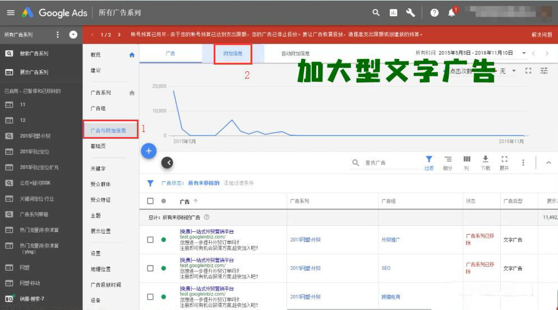This screenshot has width=558, height=310.
Task: Open the second metric dropdown showing 无
Action: point(507,71)
